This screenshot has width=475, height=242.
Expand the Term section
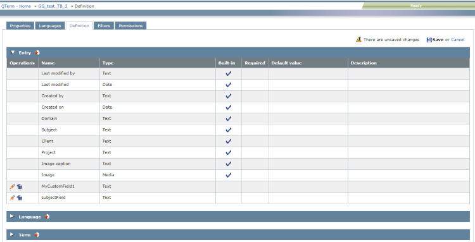12,234
